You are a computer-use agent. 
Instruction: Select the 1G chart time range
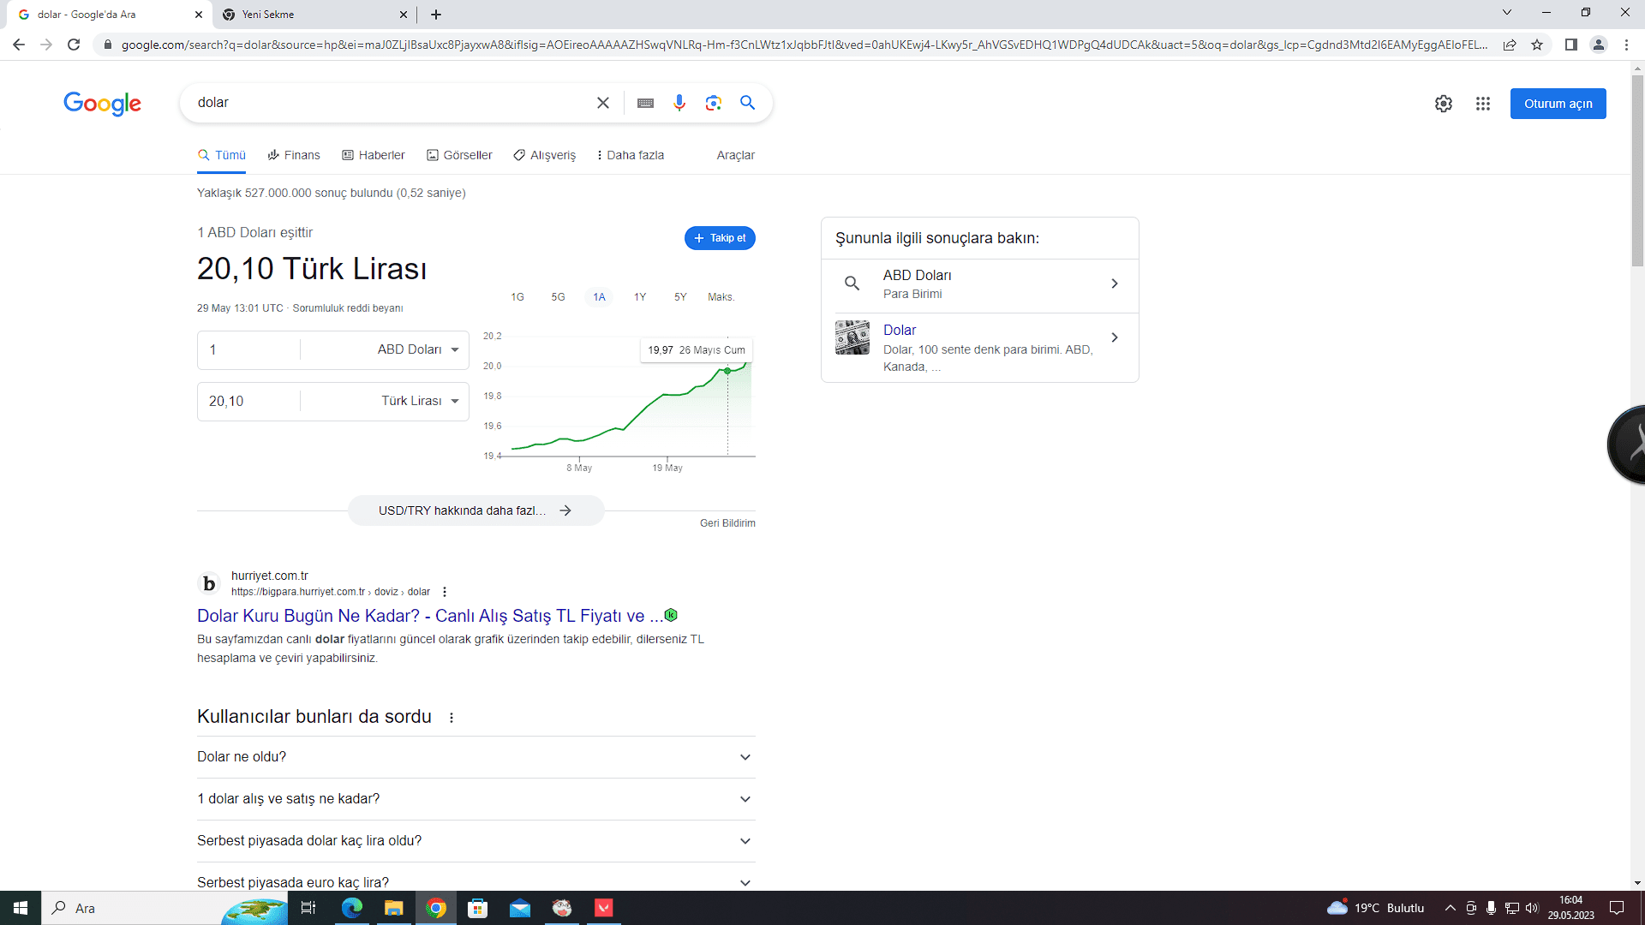(x=517, y=297)
